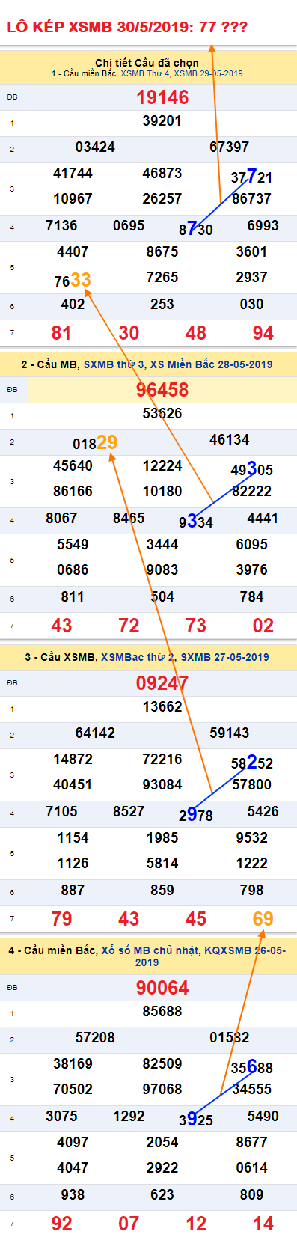Select special prize number 90064
This screenshot has width=297, height=1237.
coord(162,988)
